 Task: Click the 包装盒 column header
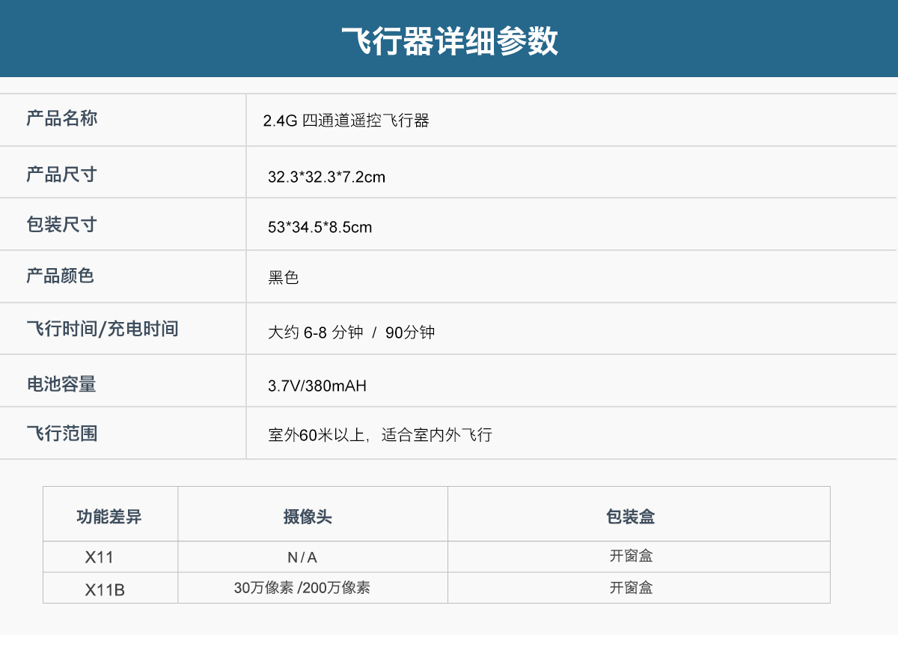pos(631,517)
